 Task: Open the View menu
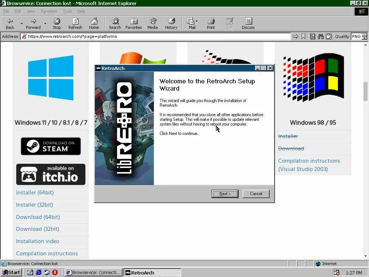(31, 11)
